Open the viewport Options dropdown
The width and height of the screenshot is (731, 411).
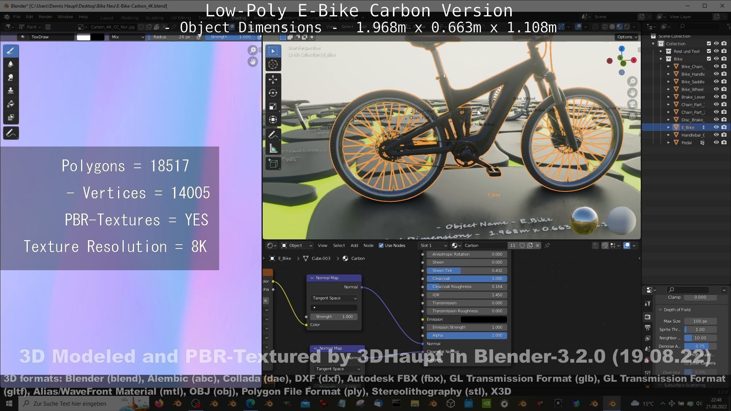coord(627,37)
